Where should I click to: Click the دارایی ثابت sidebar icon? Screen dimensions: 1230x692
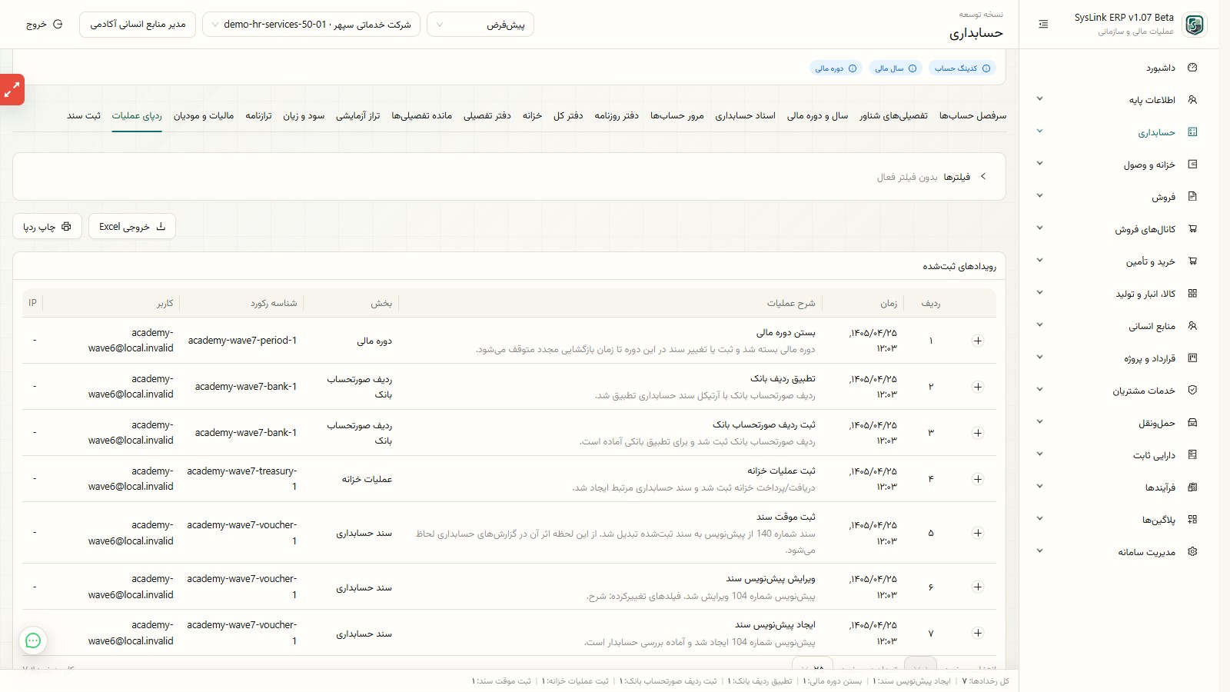point(1192,455)
